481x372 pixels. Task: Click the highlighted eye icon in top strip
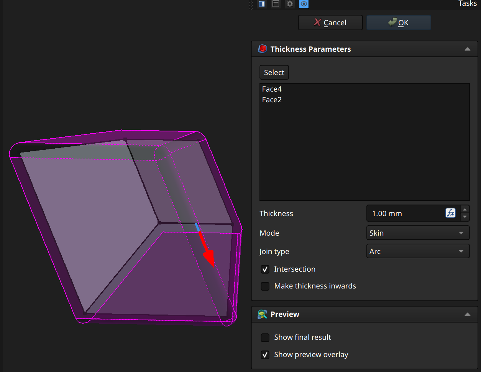click(x=304, y=4)
